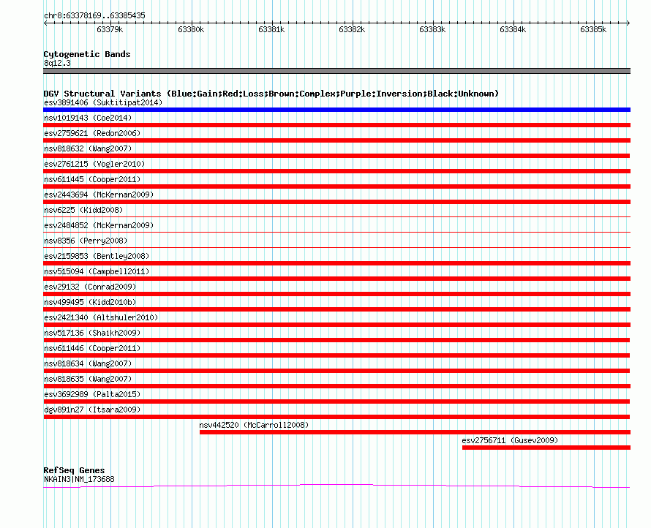651x528 pixels.
Task: Open esv2761215 (Vogler2010) variant
Action: [x=94, y=164]
